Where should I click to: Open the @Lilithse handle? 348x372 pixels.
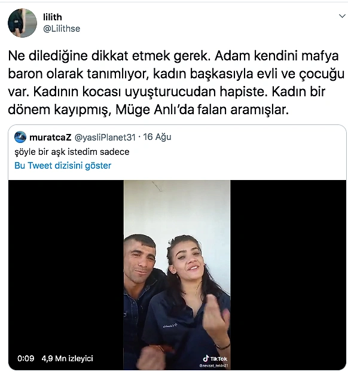pos(62,29)
